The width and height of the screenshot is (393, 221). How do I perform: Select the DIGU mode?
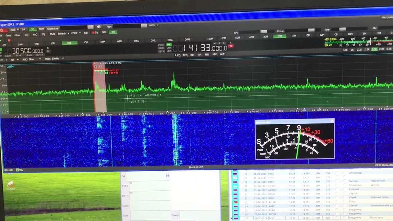[170, 40]
